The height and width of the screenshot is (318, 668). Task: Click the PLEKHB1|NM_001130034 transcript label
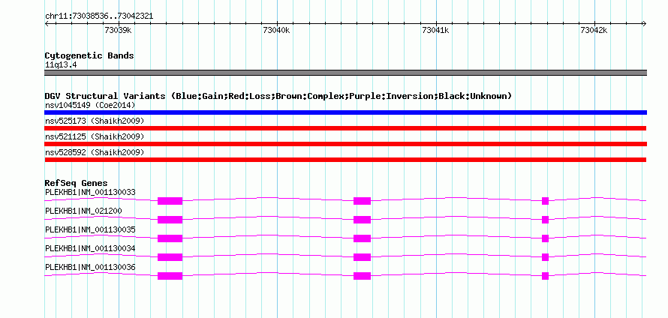tap(90, 248)
